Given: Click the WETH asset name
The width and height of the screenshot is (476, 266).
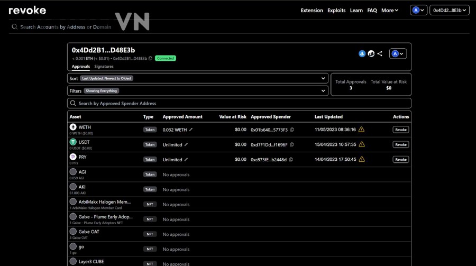Looking at the screenshot, I should point(85,127).
